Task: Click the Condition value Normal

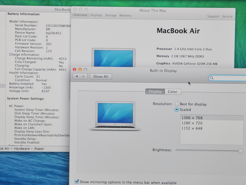Action: tap(42, 80)
